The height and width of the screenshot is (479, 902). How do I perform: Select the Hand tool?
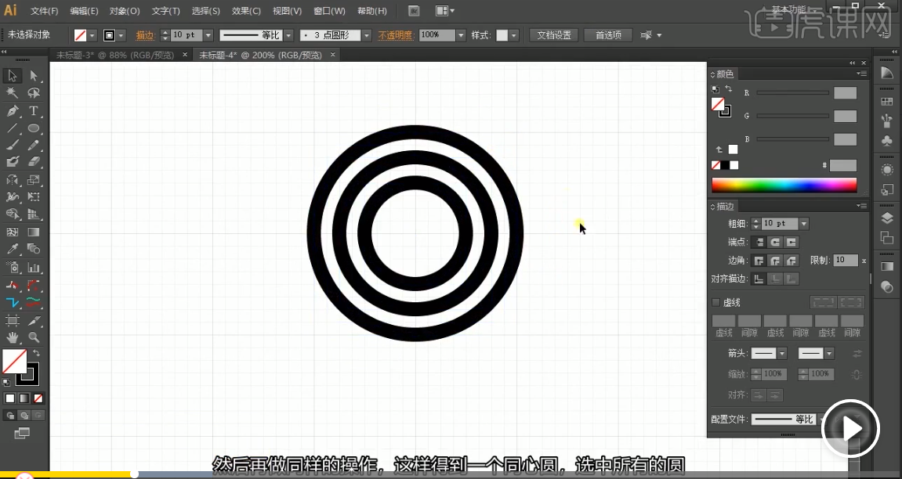13,337
